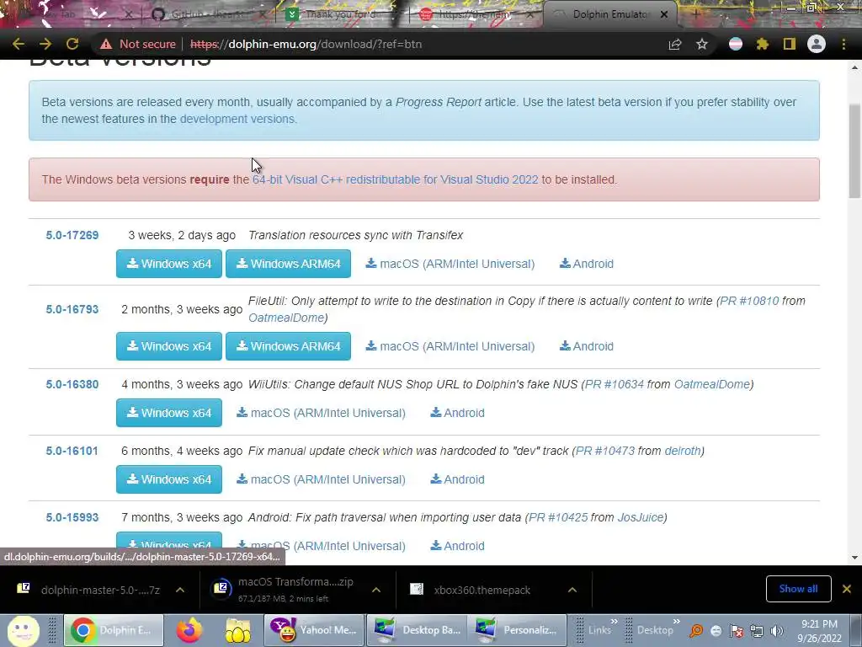The image size is (862, 647).
Task: Open PR #10810 link
Action: pos(748,301)
